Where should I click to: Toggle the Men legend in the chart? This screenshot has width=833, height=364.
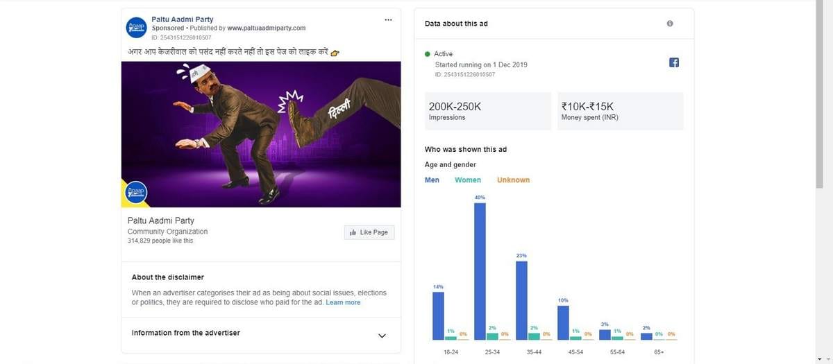point(432,180)
